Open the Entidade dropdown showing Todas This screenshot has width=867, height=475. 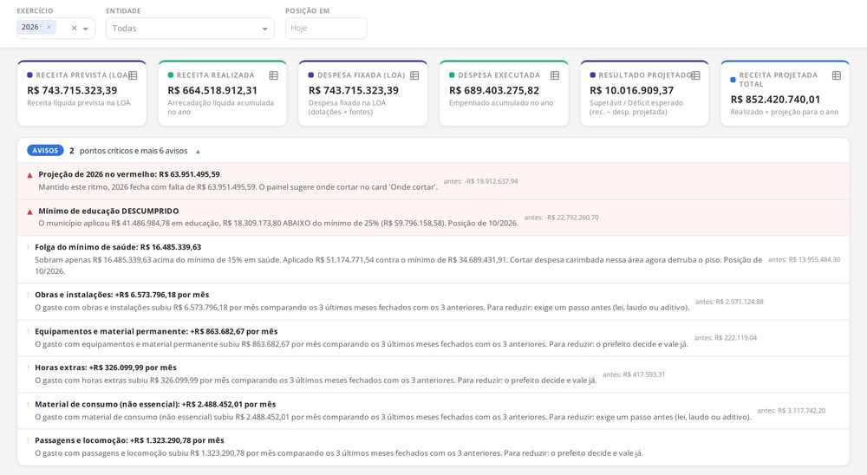point(190,29)
